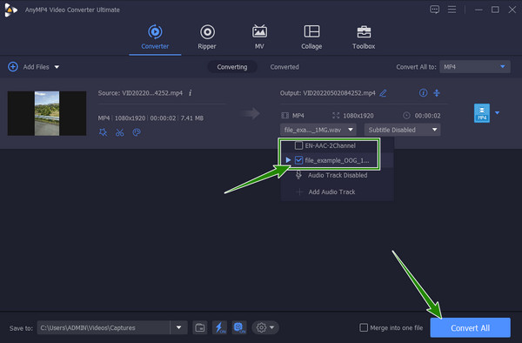The height and width of the screenshot is (343, 522).
Task: Click the Save to path field
Action: tap(104, 327)
